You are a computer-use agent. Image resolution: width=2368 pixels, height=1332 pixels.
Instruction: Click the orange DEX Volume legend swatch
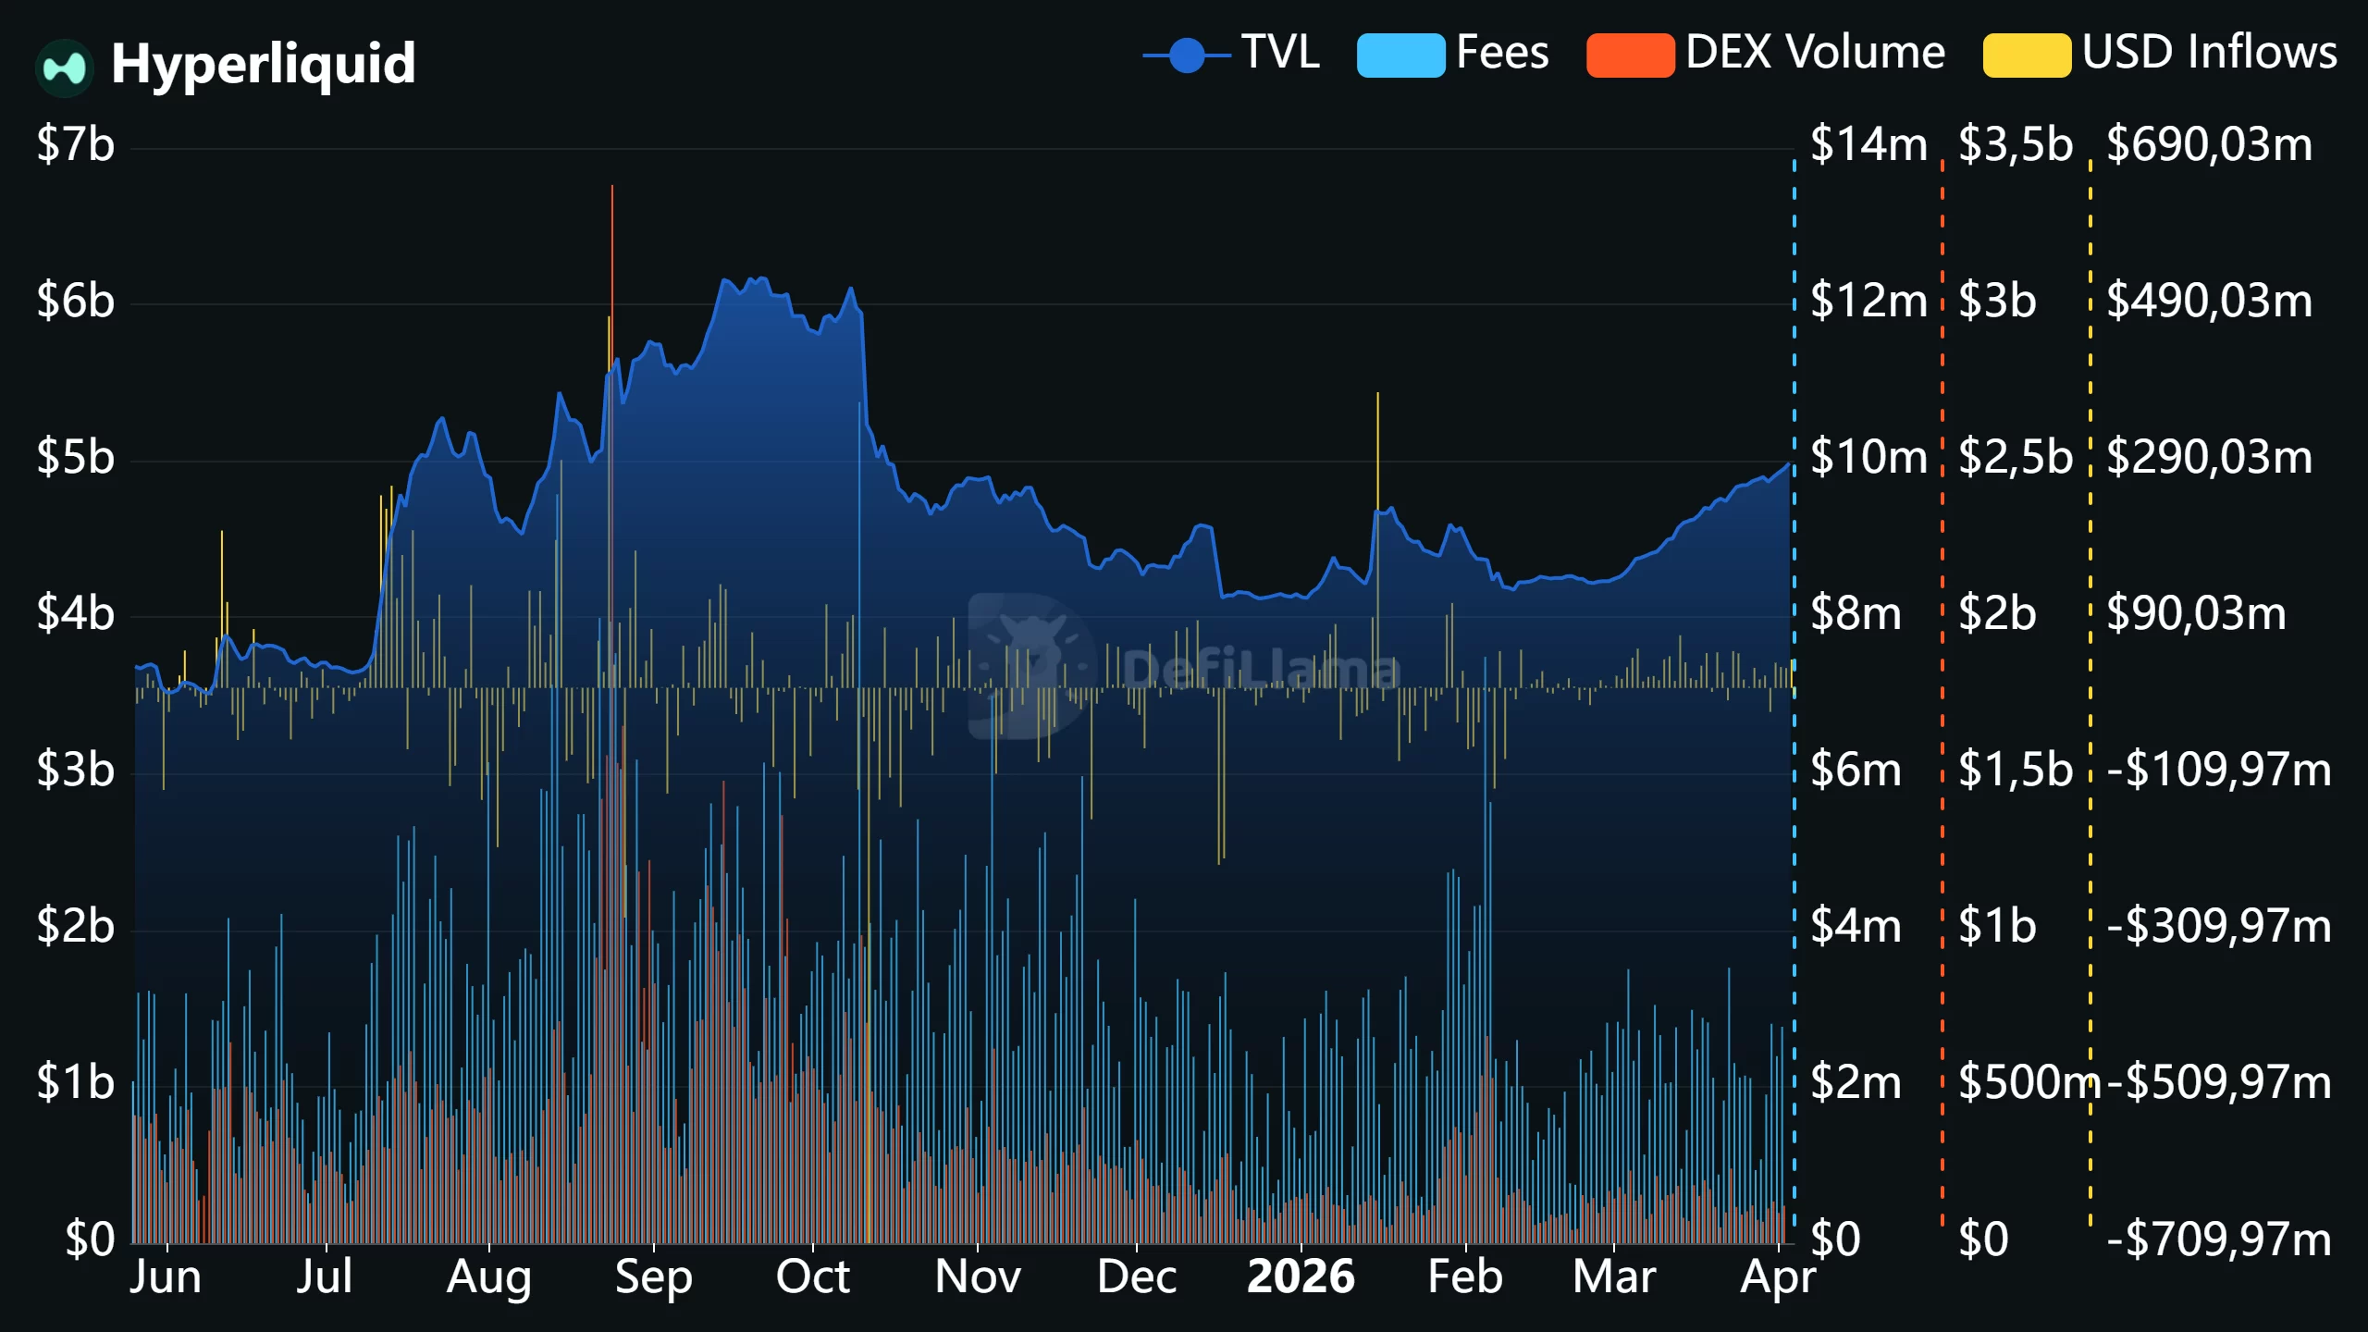(x=1630, y=55)
